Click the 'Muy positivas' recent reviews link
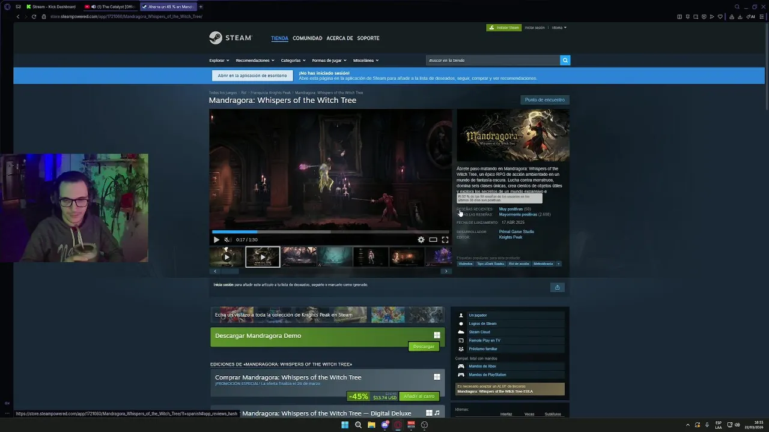The width and height of the screenshot is (769, 432). coord(511,209)
